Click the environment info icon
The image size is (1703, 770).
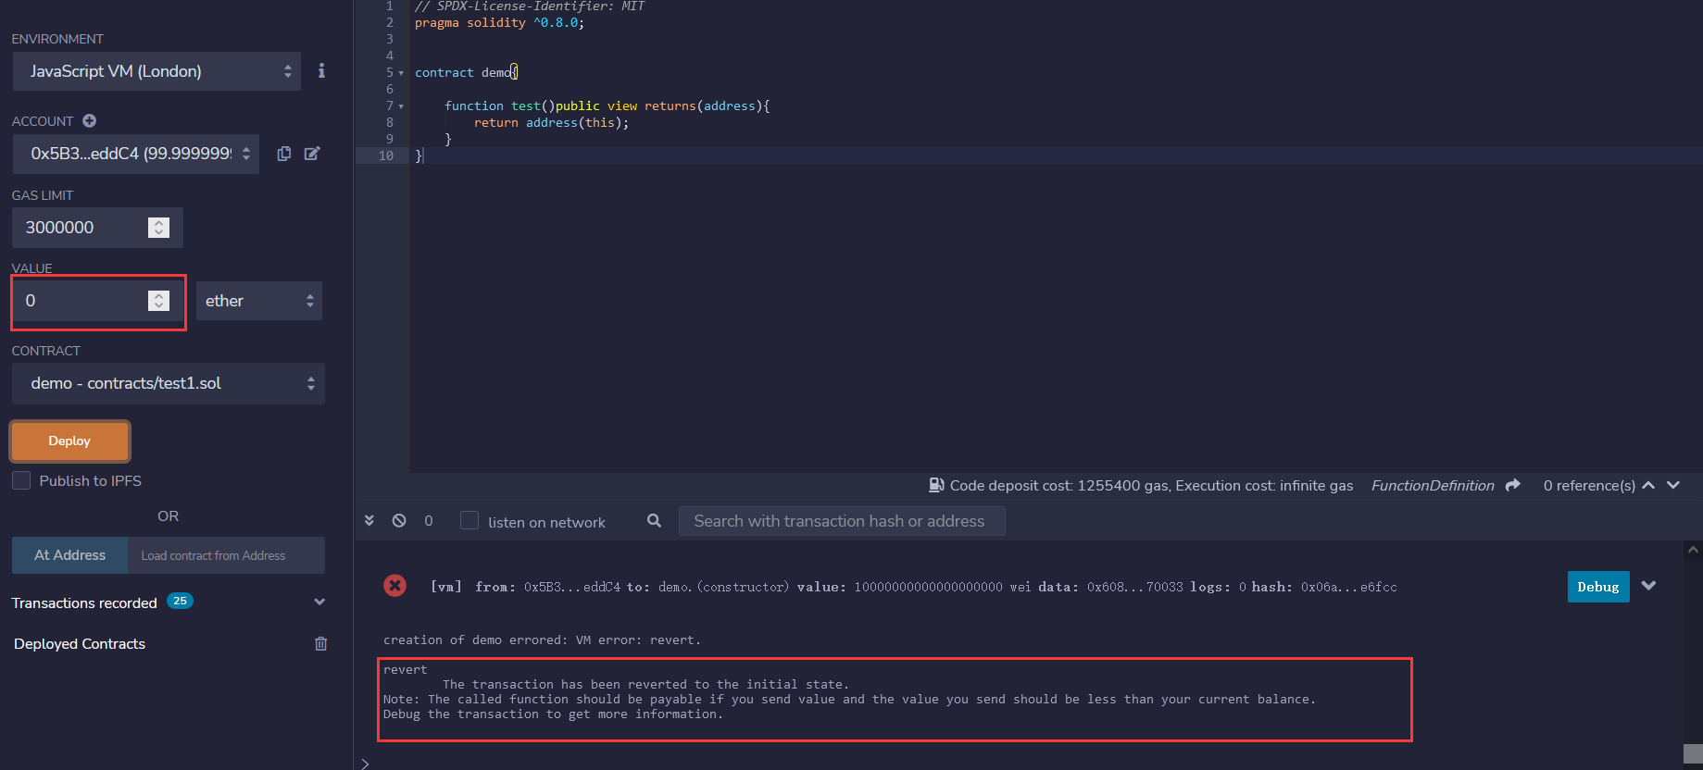coord(321,70)
